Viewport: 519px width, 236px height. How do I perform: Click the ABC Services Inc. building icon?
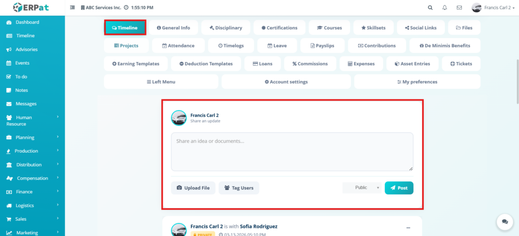coord(83,7)
